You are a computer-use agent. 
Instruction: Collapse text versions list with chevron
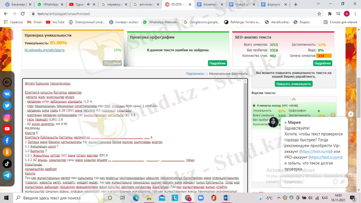click(x=294, y=99)
